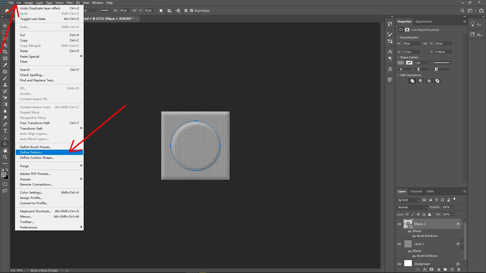This screenshot has height=273, width=486.
Task: Click the Delete layer trash icon
Action: 459,269
